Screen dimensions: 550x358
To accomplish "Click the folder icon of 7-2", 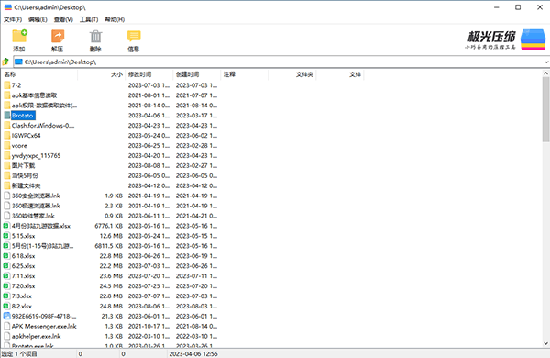I will (7, 85).
